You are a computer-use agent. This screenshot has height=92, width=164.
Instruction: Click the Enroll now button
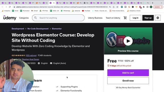128,81
